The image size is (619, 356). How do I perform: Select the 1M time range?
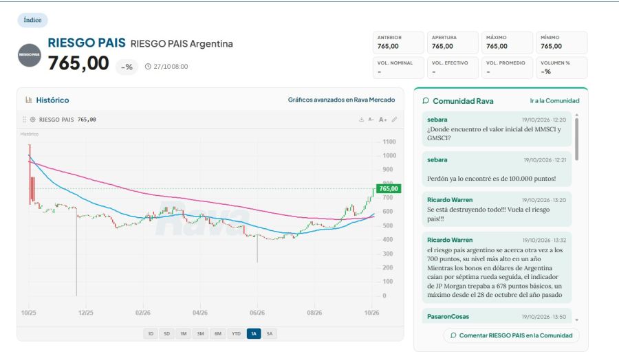coord(184,333)
